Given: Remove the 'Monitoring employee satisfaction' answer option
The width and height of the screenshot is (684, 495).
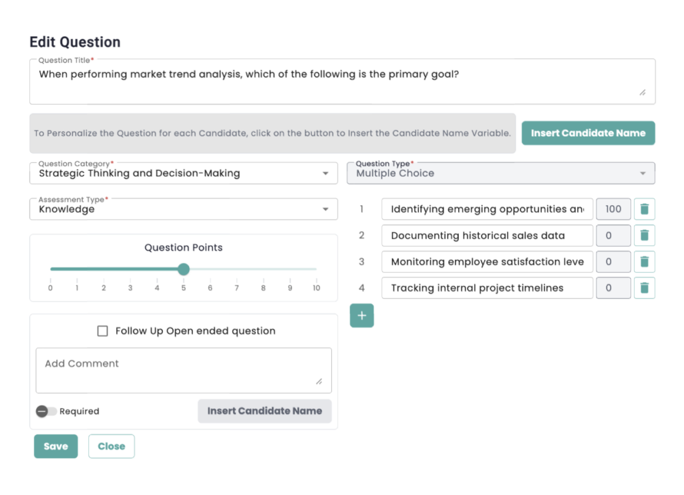Looking at the screenshot, I should coord(644,262).
